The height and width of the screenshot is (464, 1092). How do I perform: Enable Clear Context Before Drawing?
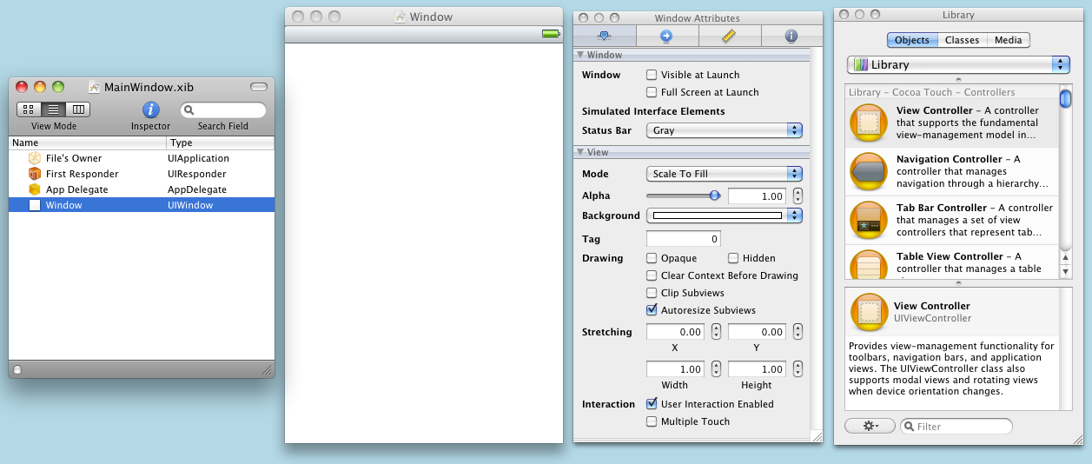(652, 275)
